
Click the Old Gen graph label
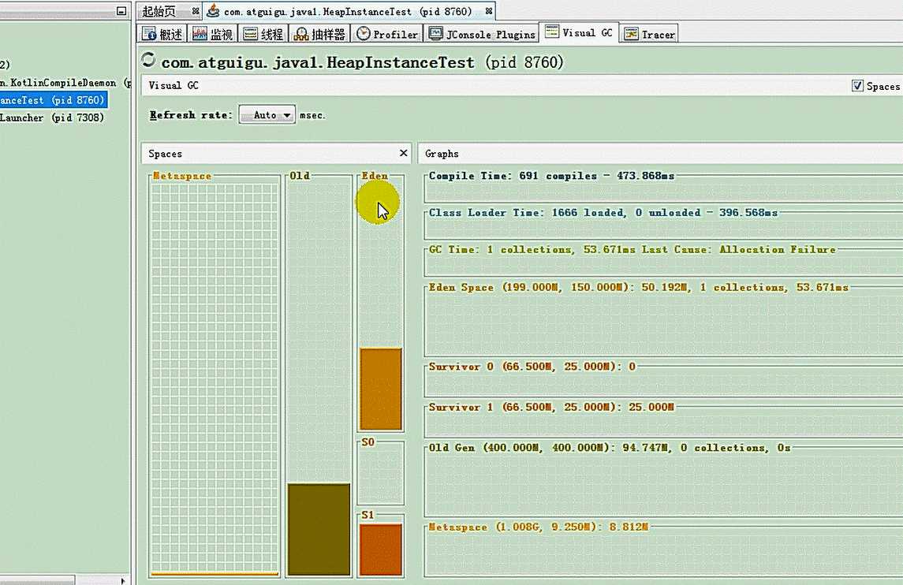(610, 447)
